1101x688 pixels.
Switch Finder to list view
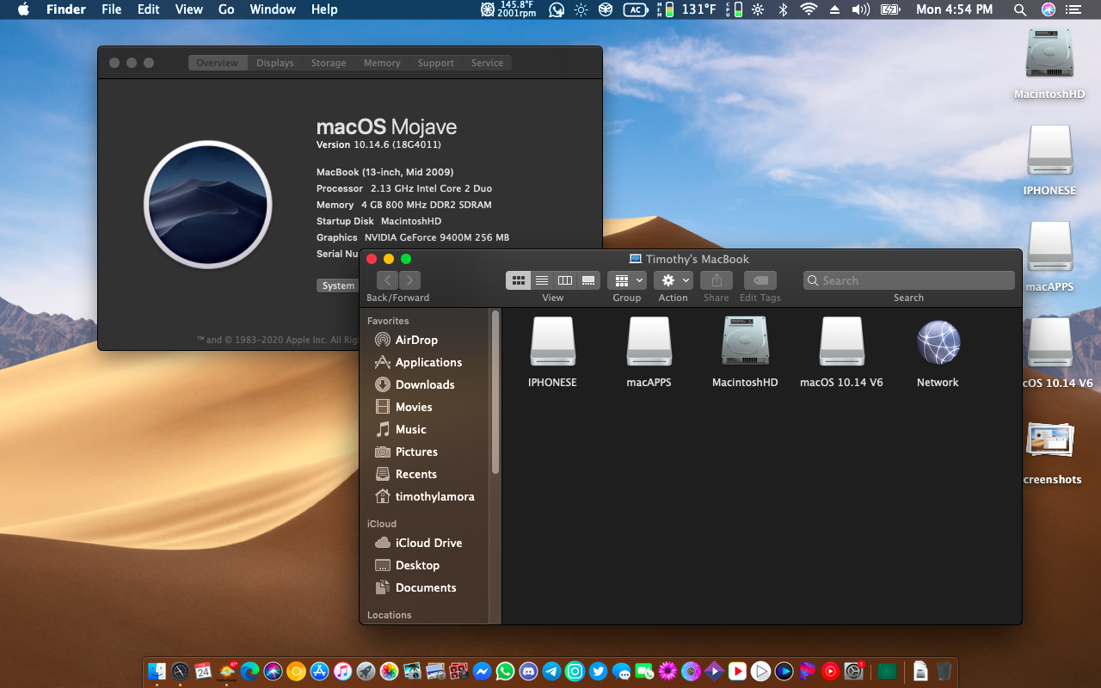tap(542, 280)
